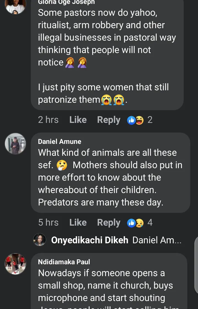Like Gloria Oge Joseph's comment

(78, 120)
